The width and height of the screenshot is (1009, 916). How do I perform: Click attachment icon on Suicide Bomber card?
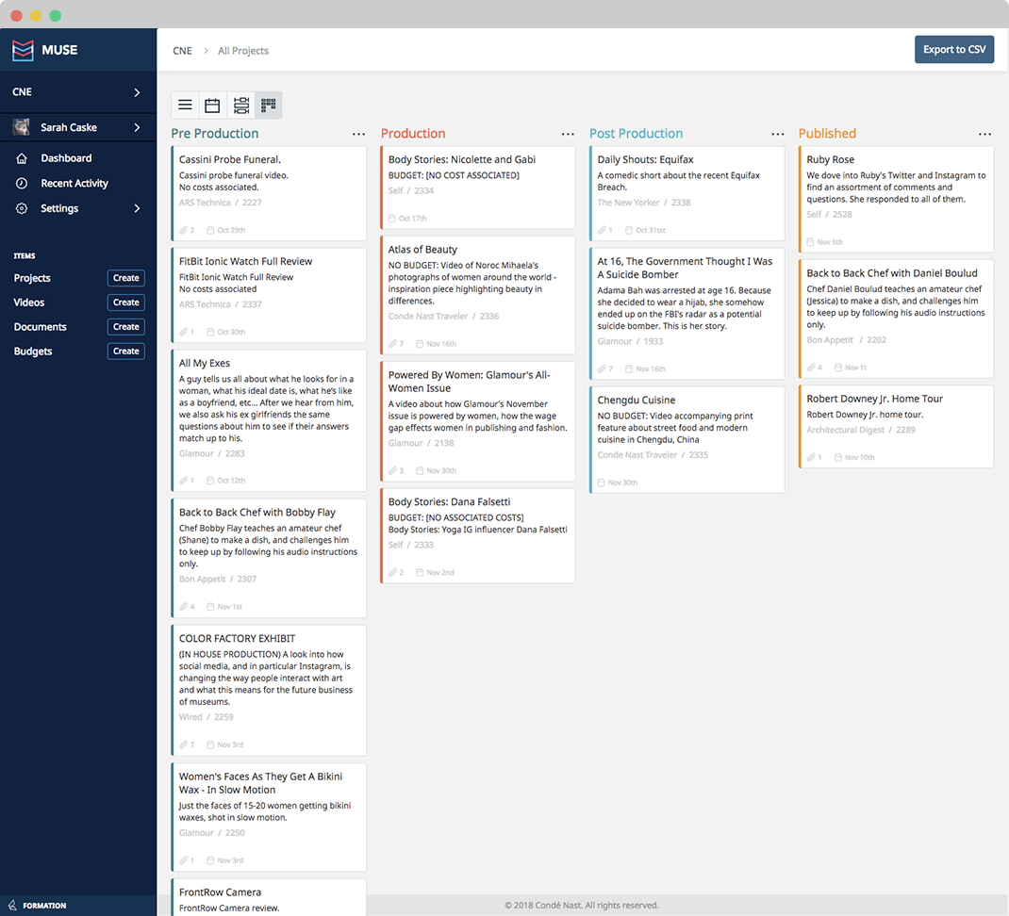click(x=602, y=368)
